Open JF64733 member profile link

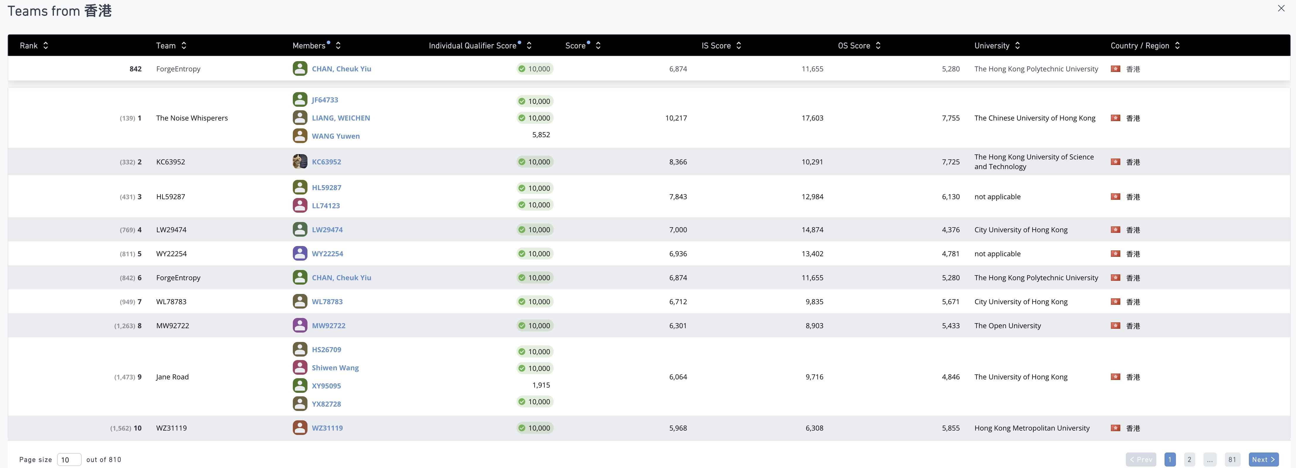pyautogui.click(x=325, y=99)
